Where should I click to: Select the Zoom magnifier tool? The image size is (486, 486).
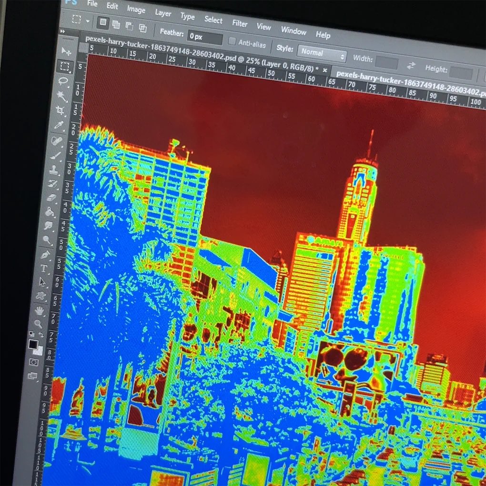pyautogui.click(x=38, y=324)
